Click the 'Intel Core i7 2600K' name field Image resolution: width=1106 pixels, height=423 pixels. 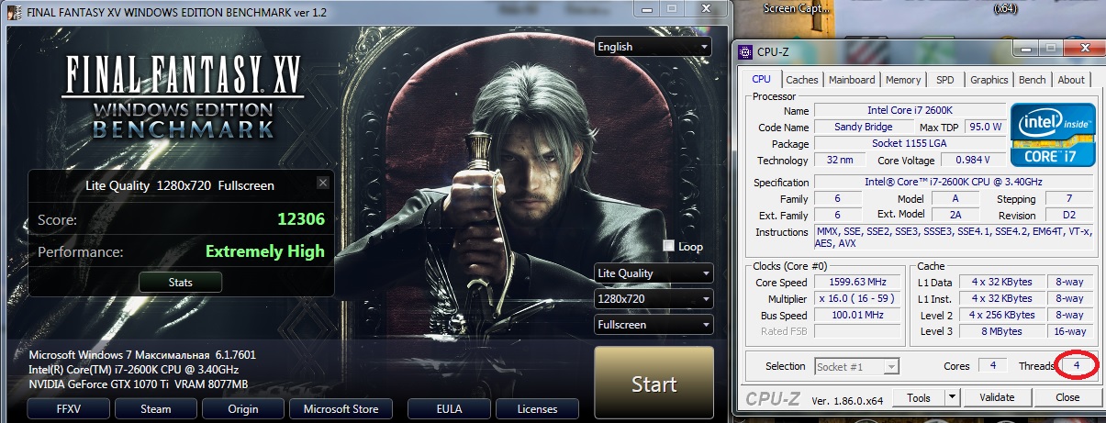909,110
